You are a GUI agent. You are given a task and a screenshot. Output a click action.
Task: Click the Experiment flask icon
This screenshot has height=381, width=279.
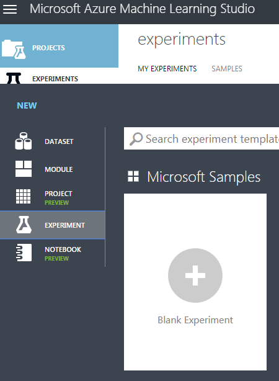(x=24, y=225)
